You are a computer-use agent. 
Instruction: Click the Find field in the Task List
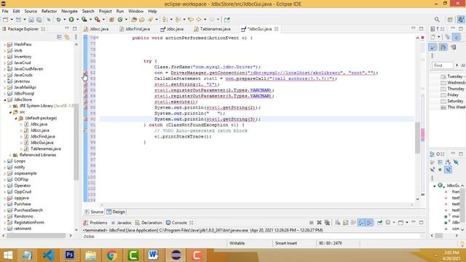442,65
